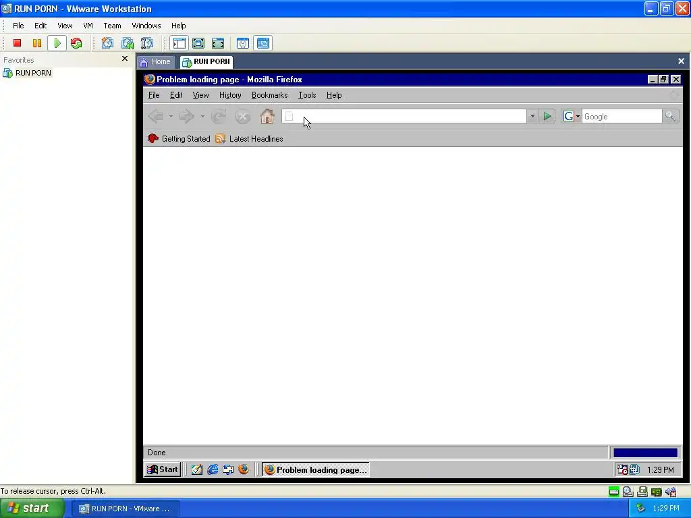The width and height of the screenshot is (691, 518).
Task: Click the host taskbar clock
Action: [665, 509]
